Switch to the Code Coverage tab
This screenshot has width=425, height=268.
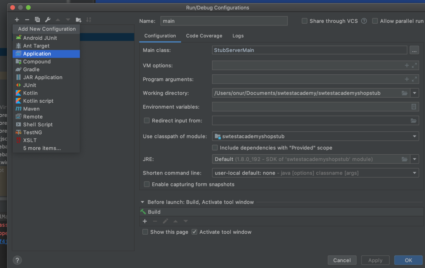coord(204,36)
